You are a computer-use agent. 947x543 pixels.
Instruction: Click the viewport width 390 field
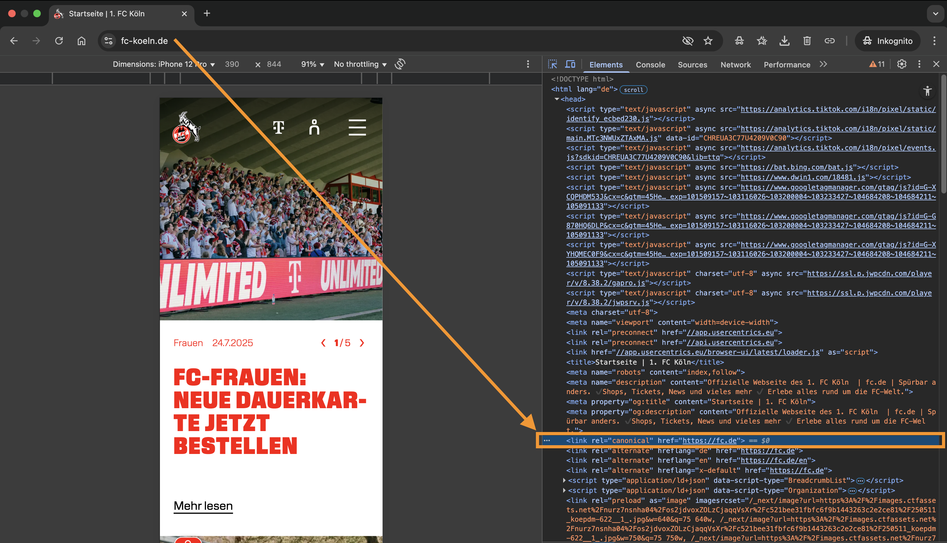[232, 64]
